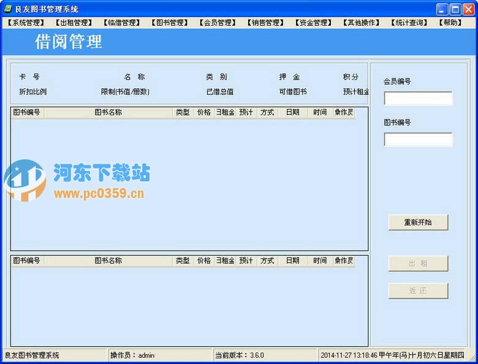This screenshot has width=478, height=364.
Task: Click the 押金 label
Action: point(290,77)
